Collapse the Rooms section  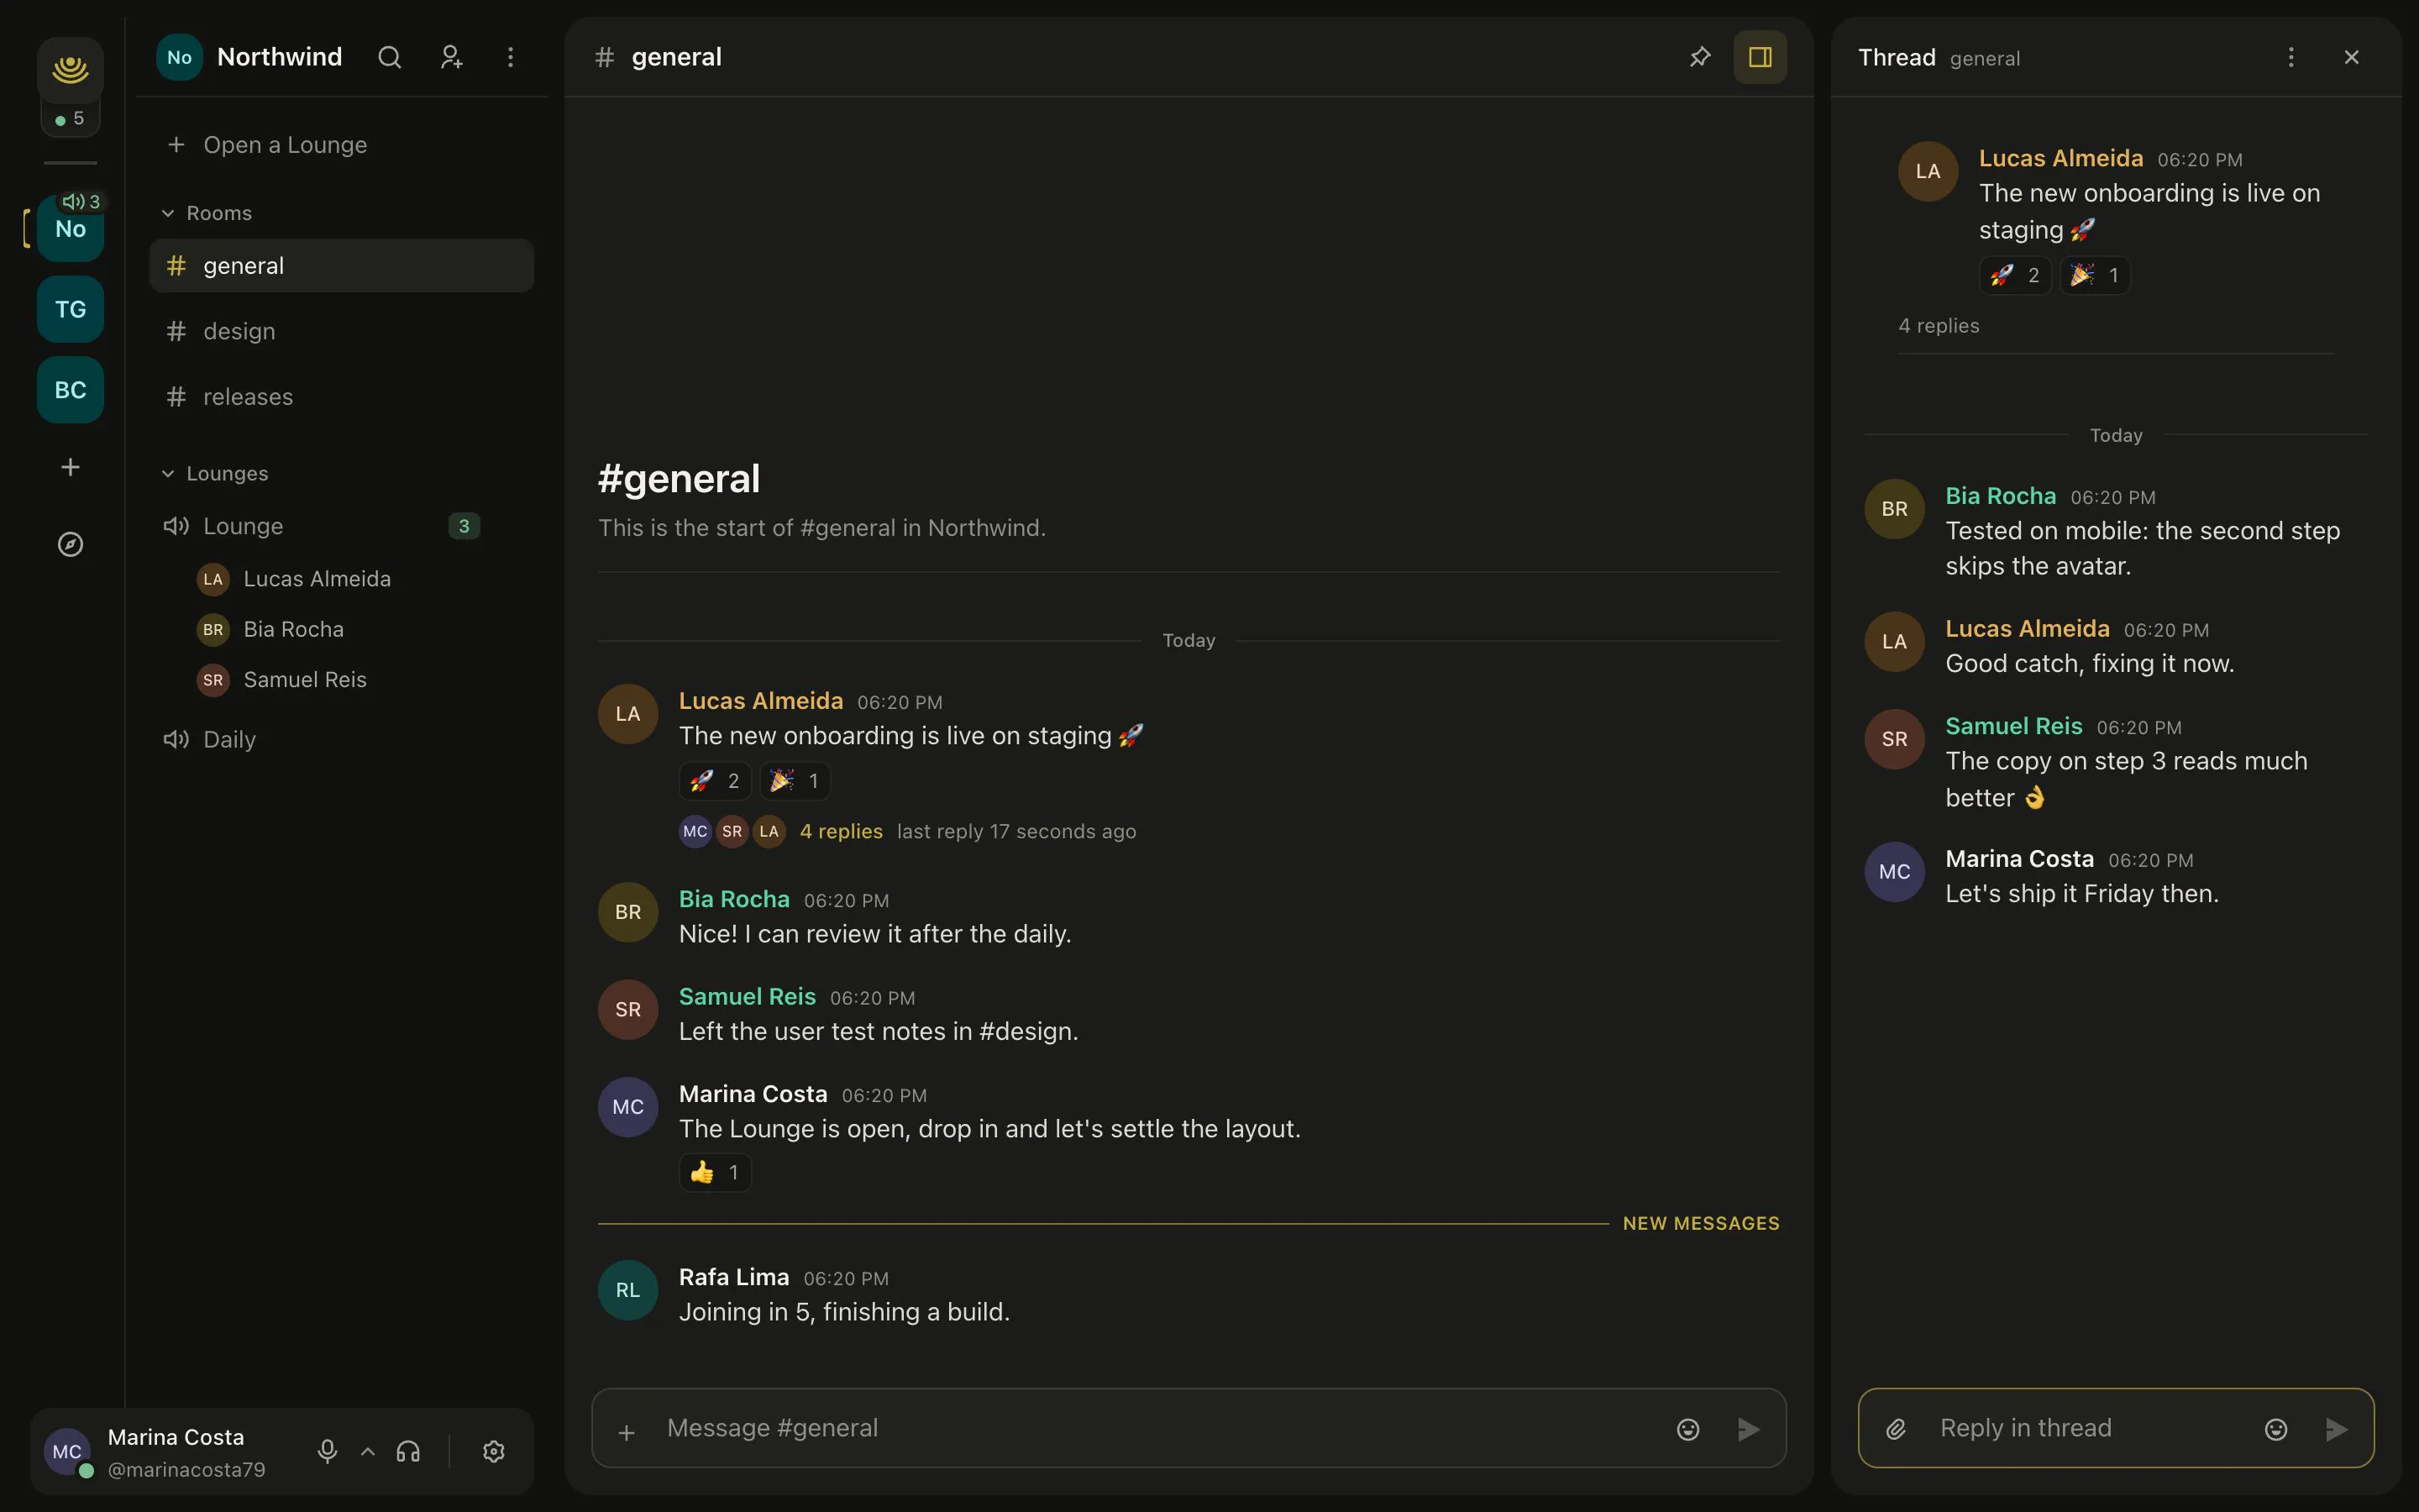[x=208, y=213]
